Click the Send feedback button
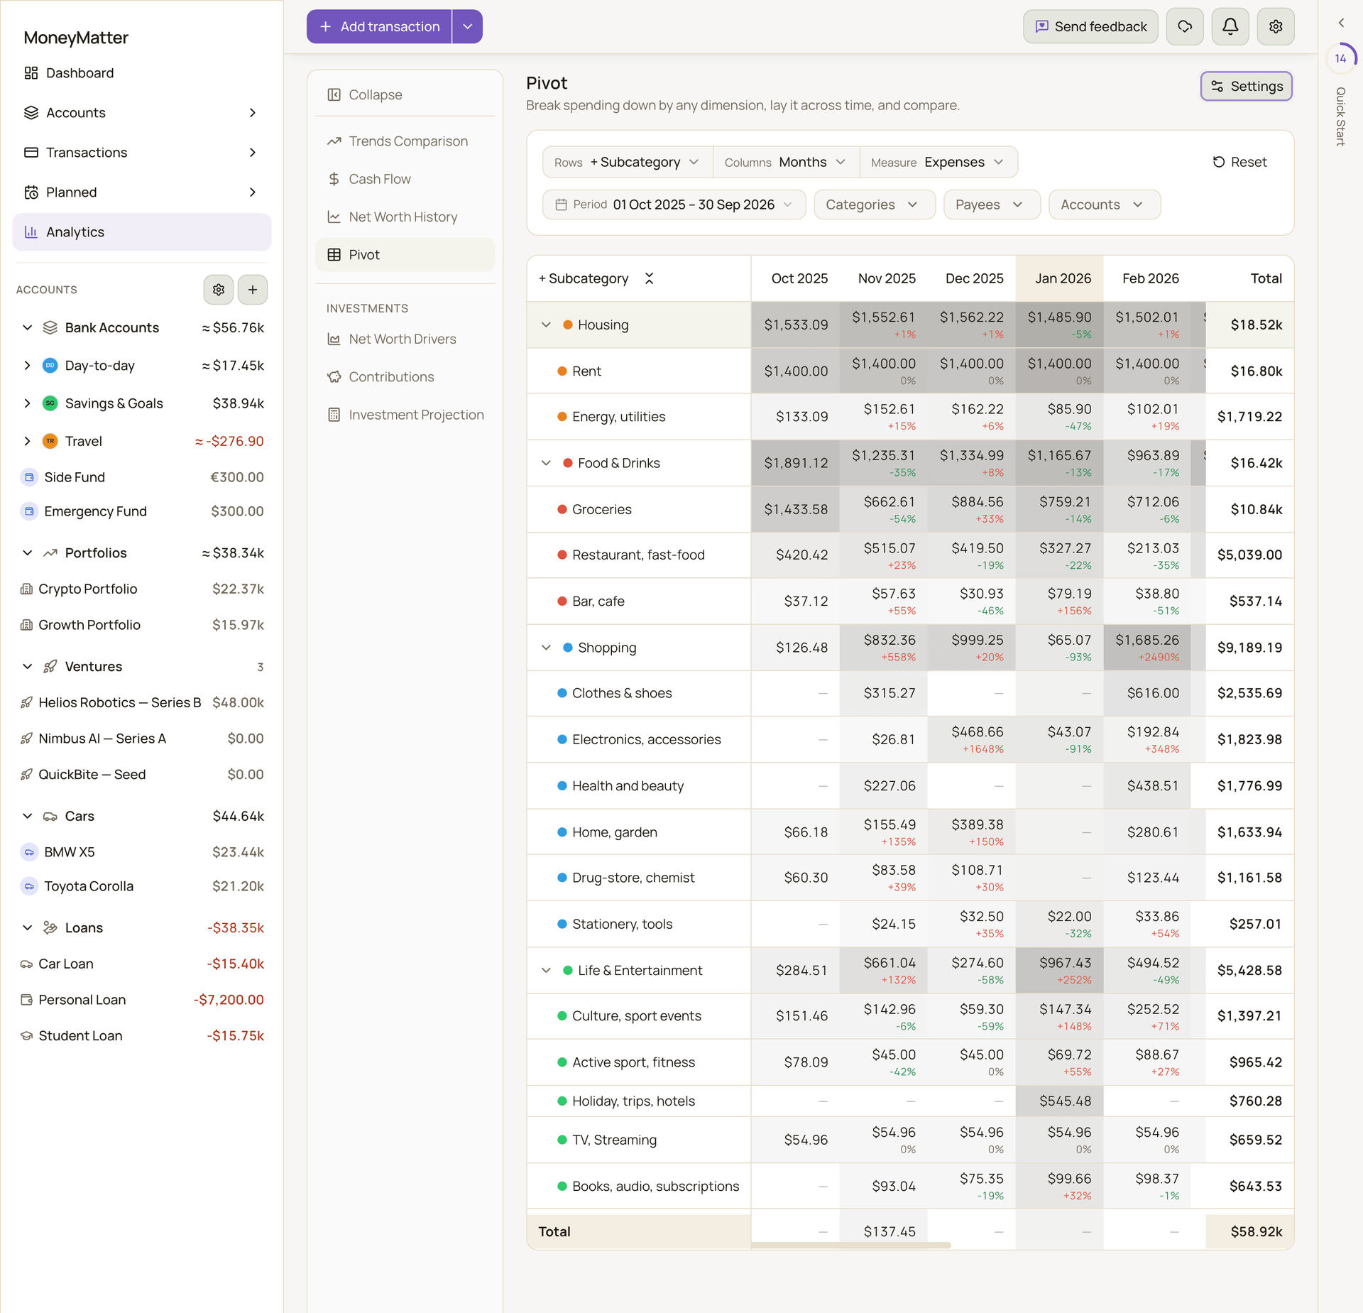This screenshot has width=1363, height=1313. pyautogui.click(x=1090, y=26)
